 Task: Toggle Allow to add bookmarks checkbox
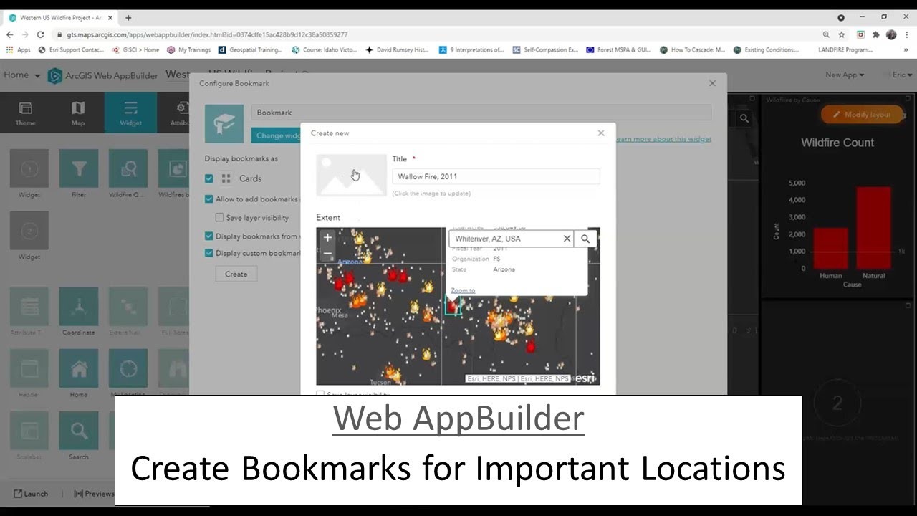pos(209,199)
